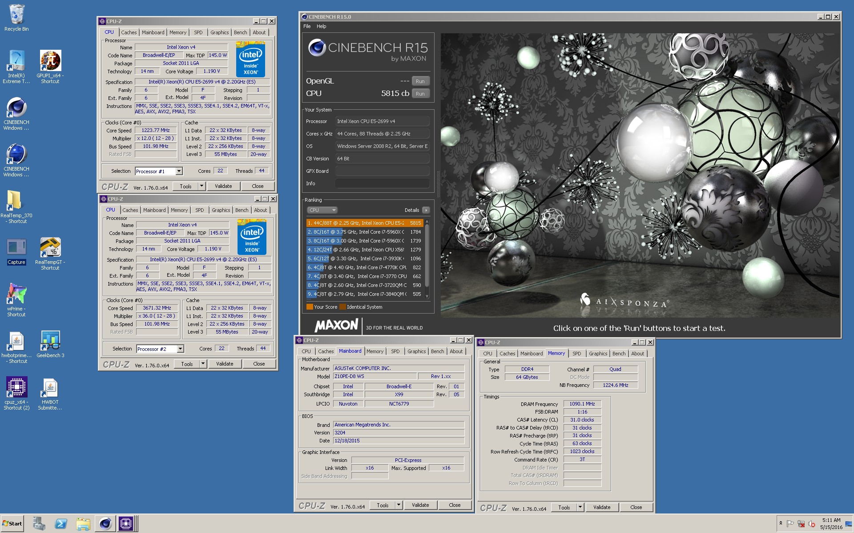Switch to the SPD tab in CPU-Z
The height and width of the screenshot is (533, 854).
coord(198,32)
